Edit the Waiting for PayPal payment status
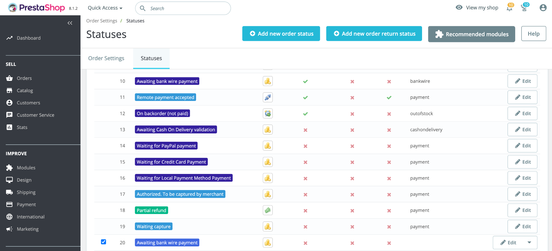The image size is (552, 251). click(x=522, y=146)
